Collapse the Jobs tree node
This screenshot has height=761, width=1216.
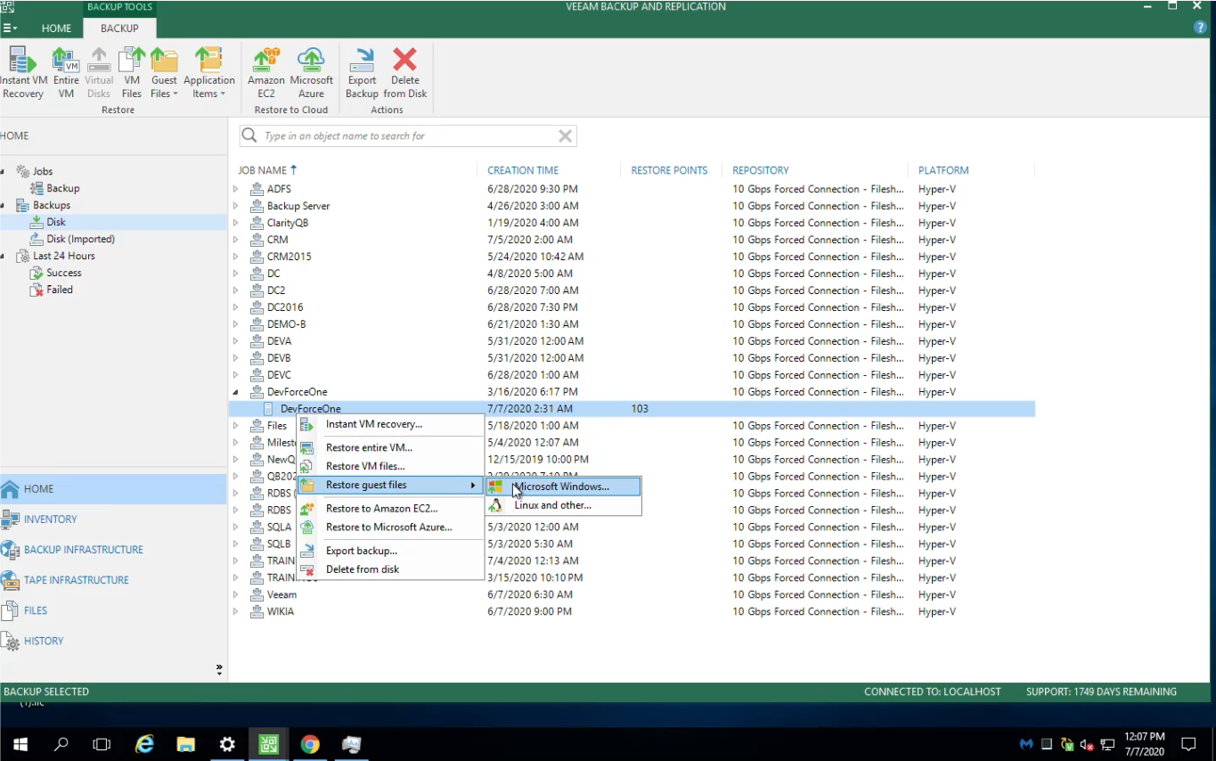[4, 171]
